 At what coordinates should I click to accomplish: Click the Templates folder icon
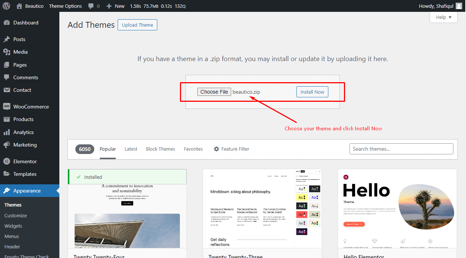pos(7,174)
